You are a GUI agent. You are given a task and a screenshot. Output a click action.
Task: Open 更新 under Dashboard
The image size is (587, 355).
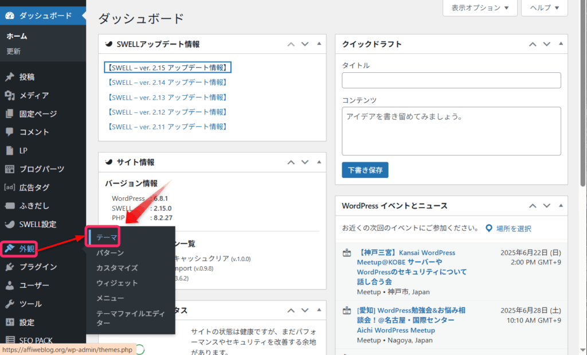(x=14, y=51)
